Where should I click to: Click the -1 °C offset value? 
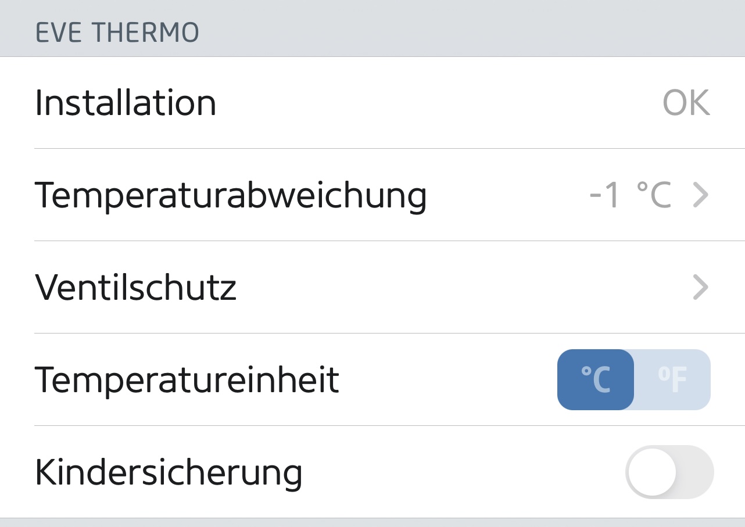[x=630, y=195]
